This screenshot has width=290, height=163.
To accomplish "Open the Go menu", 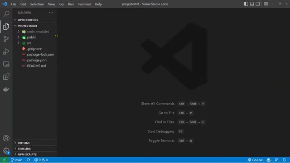I will [x=62, y=4].
